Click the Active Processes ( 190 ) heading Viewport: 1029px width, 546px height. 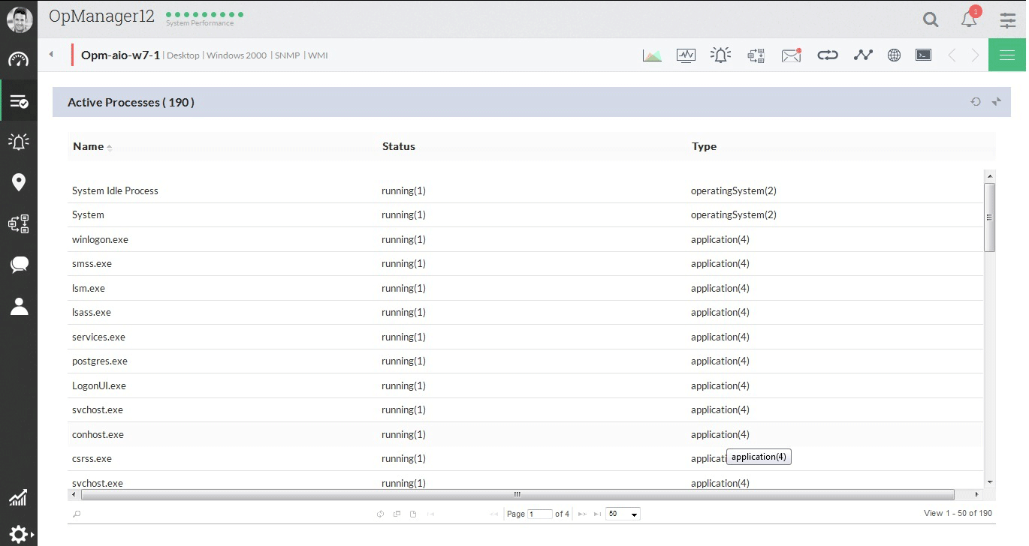pos(131,102)
